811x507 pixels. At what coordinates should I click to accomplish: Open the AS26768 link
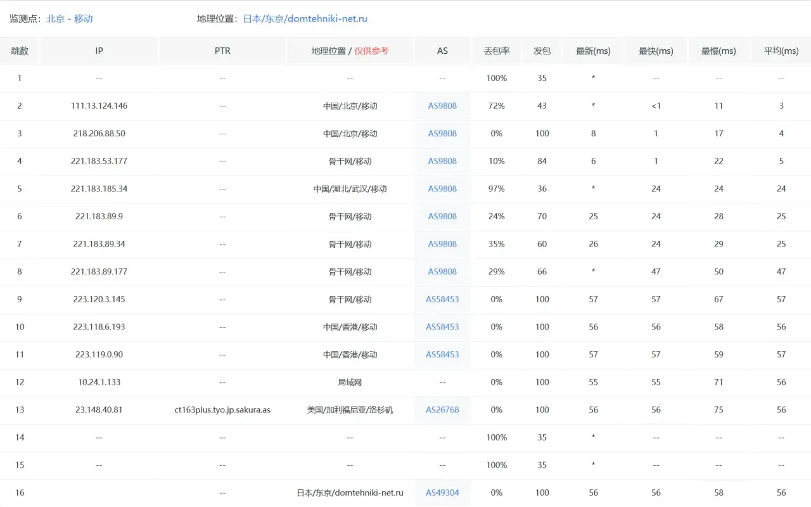(x=442, y=410)
